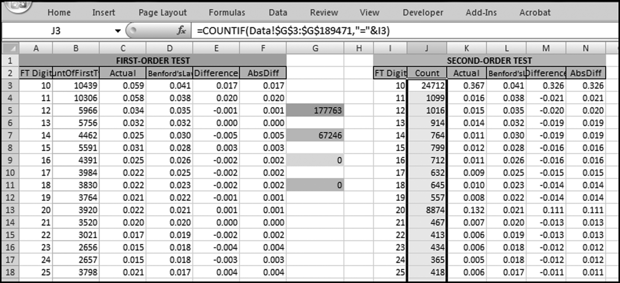Open the Name Box dropdown arrow
Screen dimensions: 620x283
coord(118,31)
